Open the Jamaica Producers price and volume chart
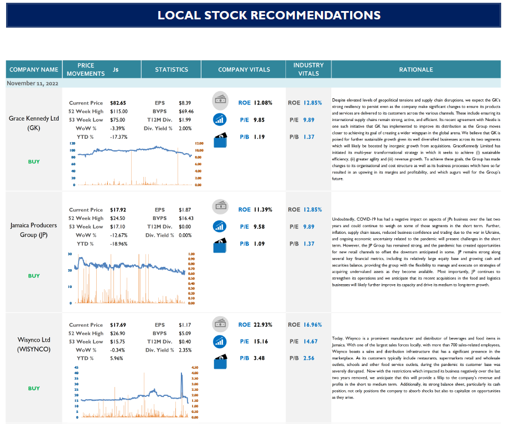515x424 pixels. [132, 279]
